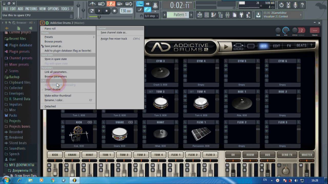The width and height of the screenshot is (328, 184).
Task: Select the HIHAT mixer channel button
Action: (89, 155)
